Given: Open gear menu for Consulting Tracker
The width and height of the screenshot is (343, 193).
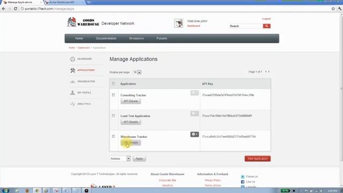Looking at the screenshot, I should point(195,93).
